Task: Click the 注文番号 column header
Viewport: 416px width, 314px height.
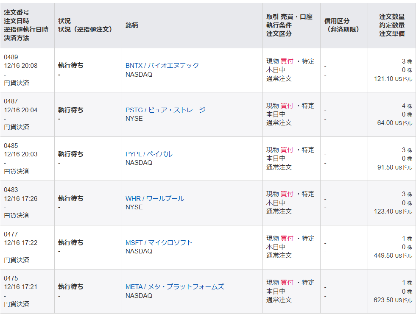Action: point(17,12)
